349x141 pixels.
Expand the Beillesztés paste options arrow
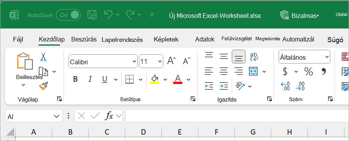pos(23,85)
